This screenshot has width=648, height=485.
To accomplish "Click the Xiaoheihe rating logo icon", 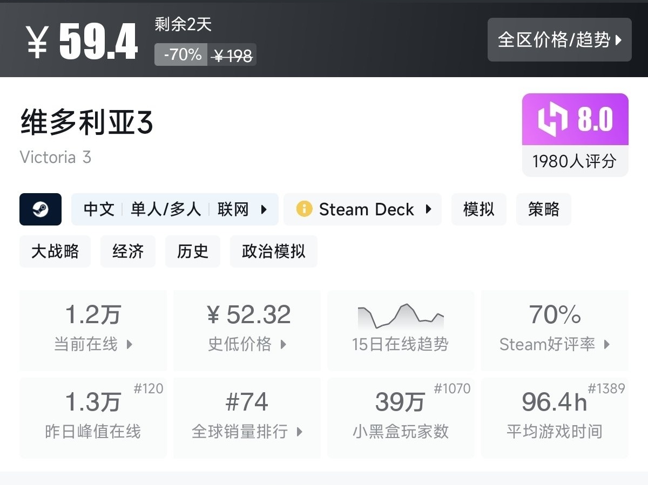I will click(552, 119).
